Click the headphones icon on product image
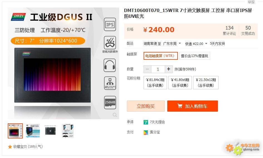This screenshot has height=158, width=263. click(x=110, y=65)
